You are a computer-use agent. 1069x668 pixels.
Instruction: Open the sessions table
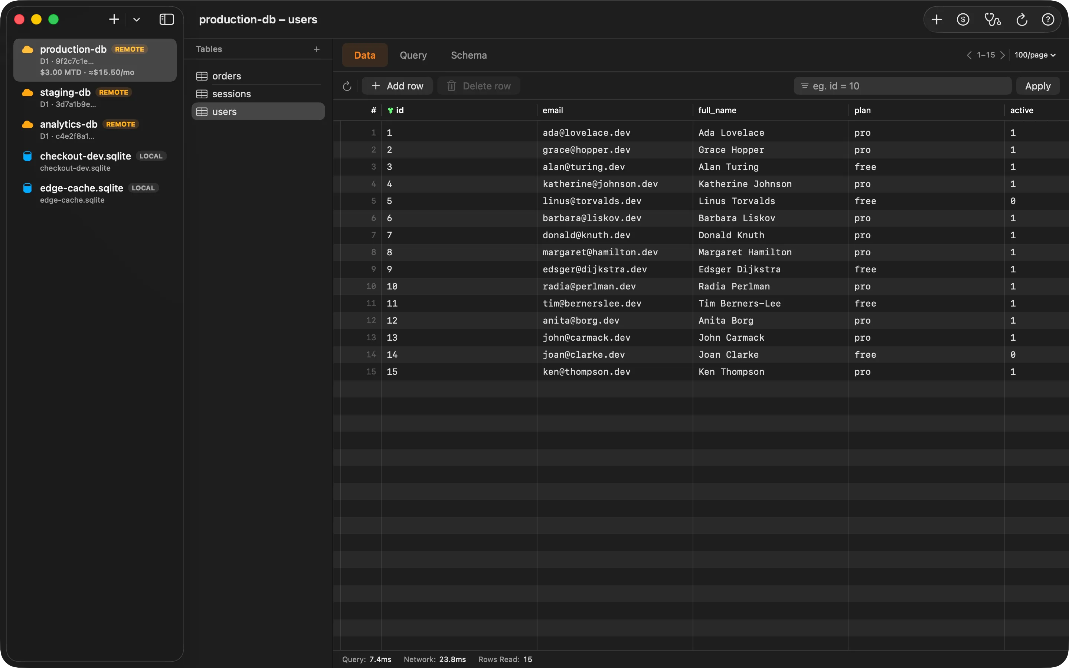[258, 94]
